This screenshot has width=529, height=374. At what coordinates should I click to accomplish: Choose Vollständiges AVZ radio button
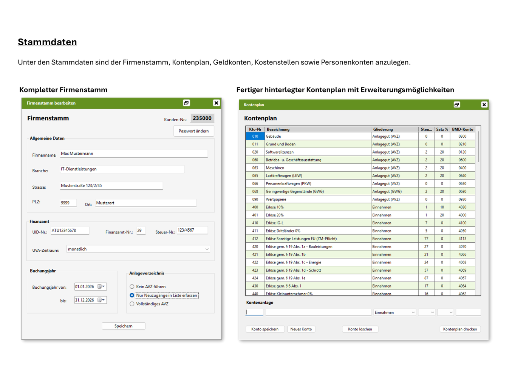(x=132, y=304)
